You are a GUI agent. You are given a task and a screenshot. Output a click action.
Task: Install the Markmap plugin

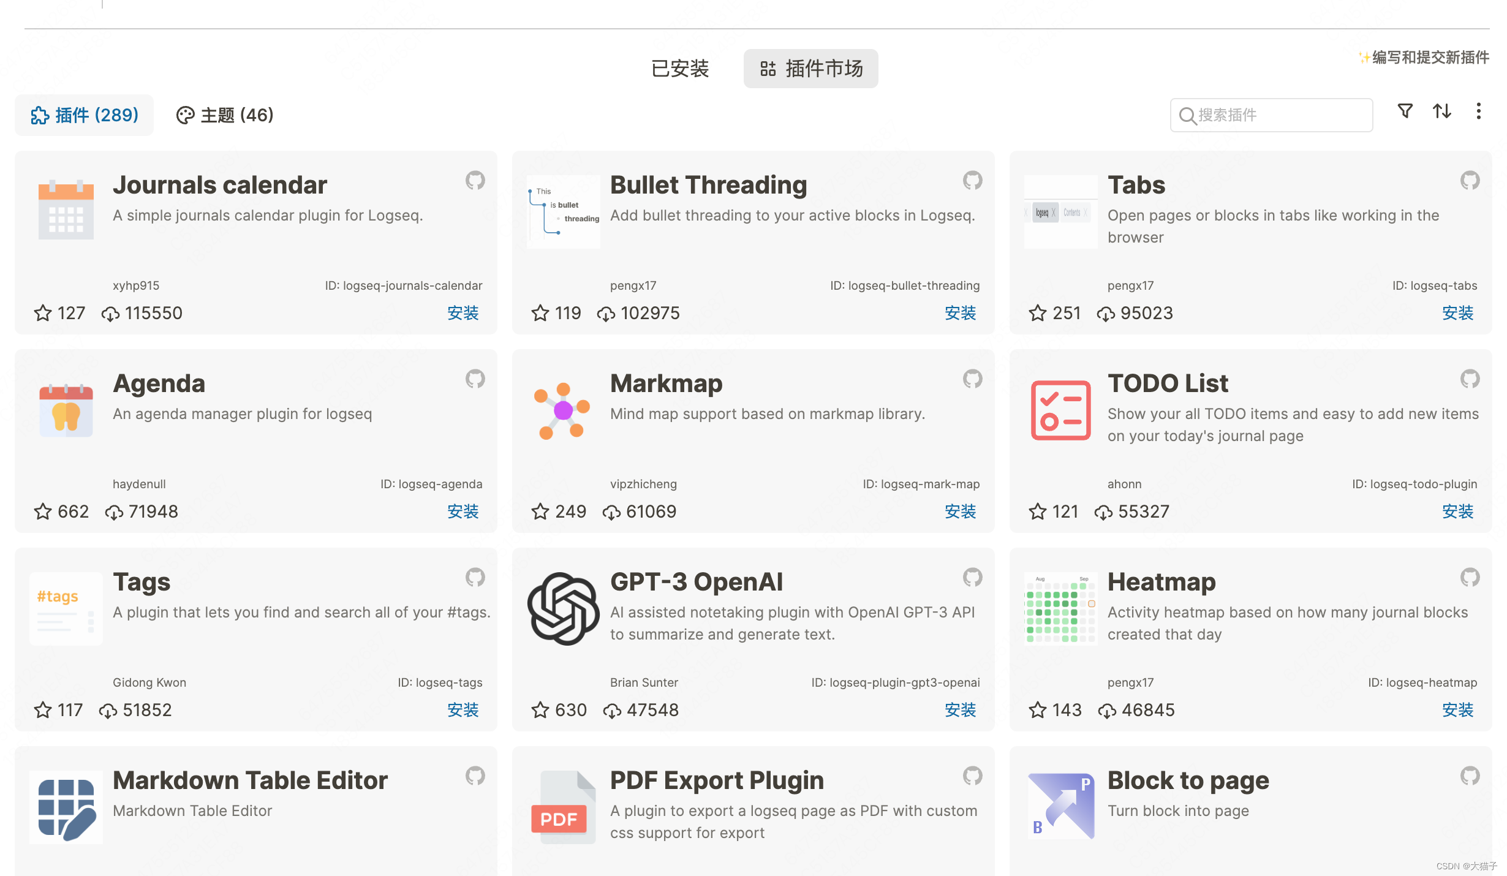961,512
